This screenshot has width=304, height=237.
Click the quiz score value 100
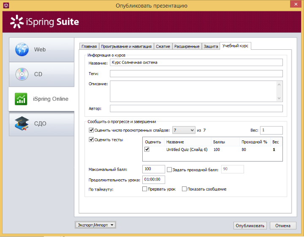(217, 149)
